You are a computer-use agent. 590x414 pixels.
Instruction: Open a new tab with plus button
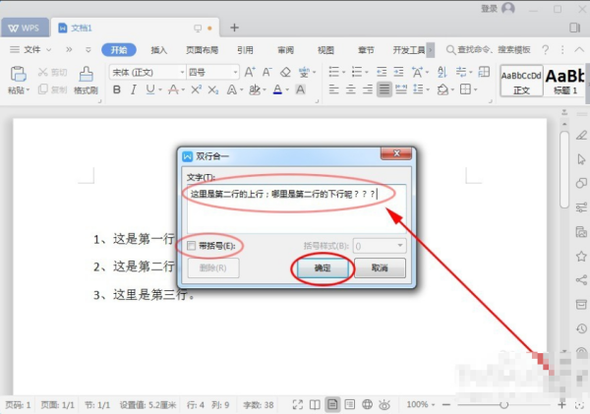[x=234, y=28]
